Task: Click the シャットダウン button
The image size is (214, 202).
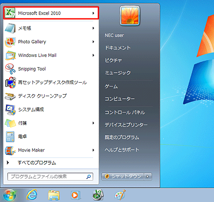Action: pyautogui.click(x=123, y=177)
